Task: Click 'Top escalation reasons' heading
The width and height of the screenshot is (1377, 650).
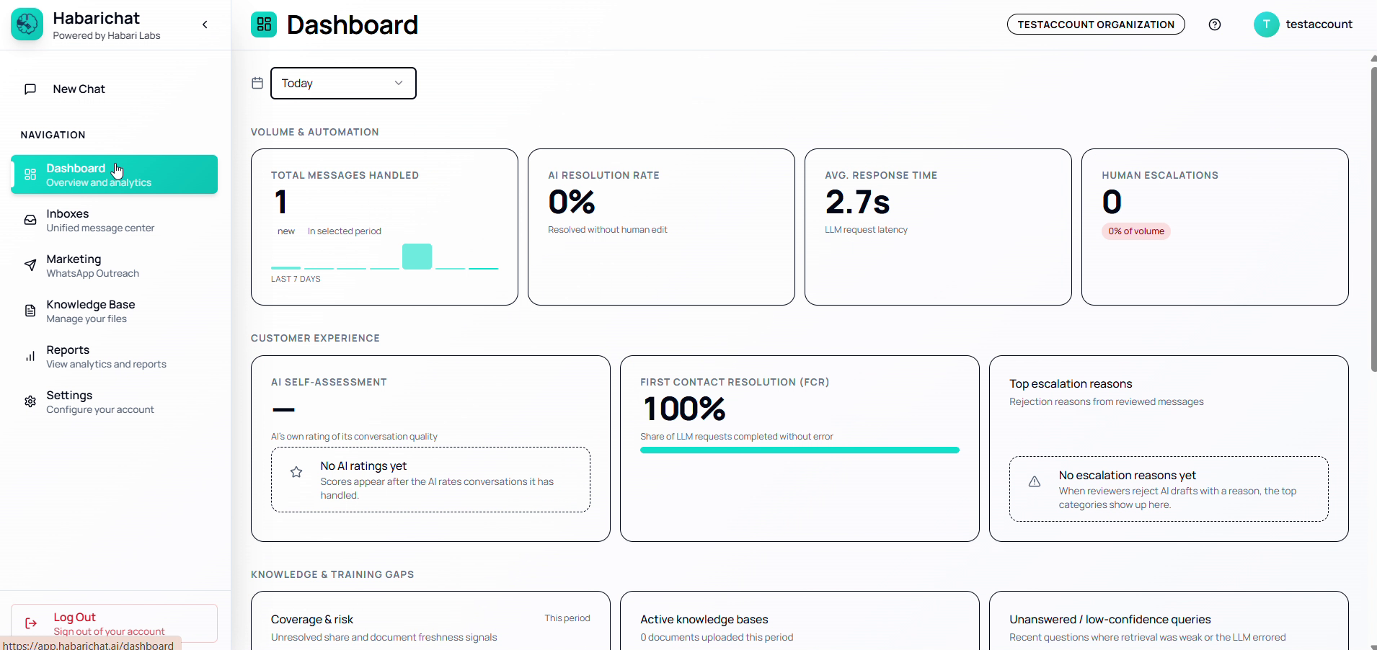Action: pos(1071,384)
